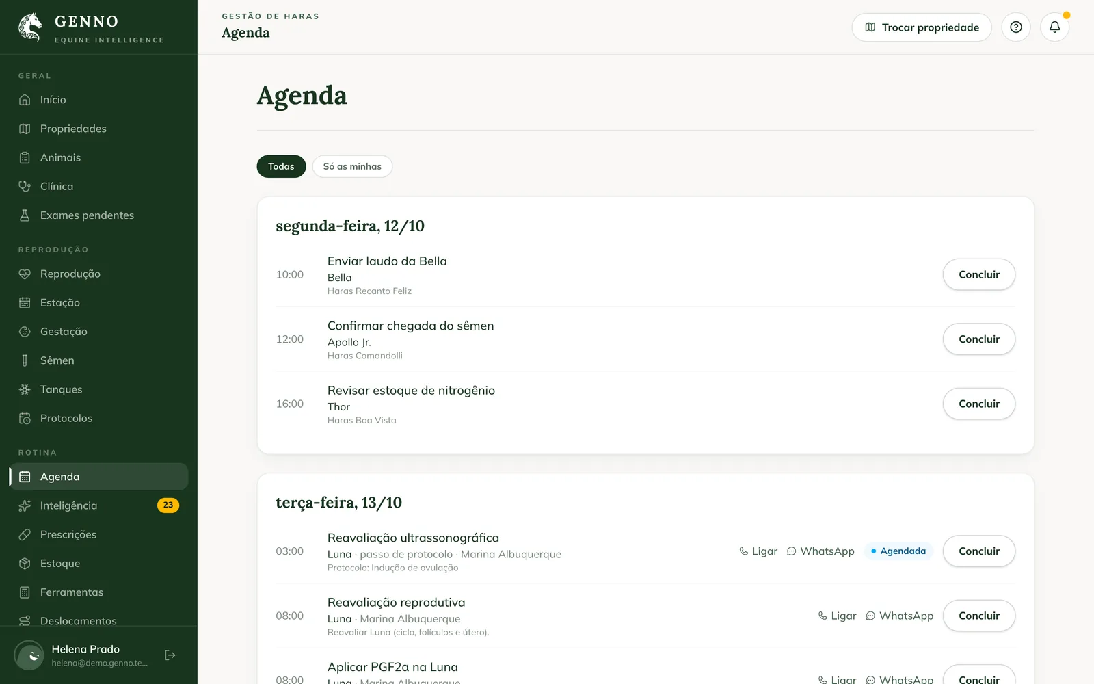Open Helena Prado user profile
Image resolution: width=1094 pixels, height=684 pixels.
[82, 655]
